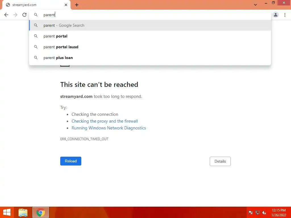Click the address bar containing 'parent'
The height and width of the screenshot is (218, 291).
click(x=150, y=15)
